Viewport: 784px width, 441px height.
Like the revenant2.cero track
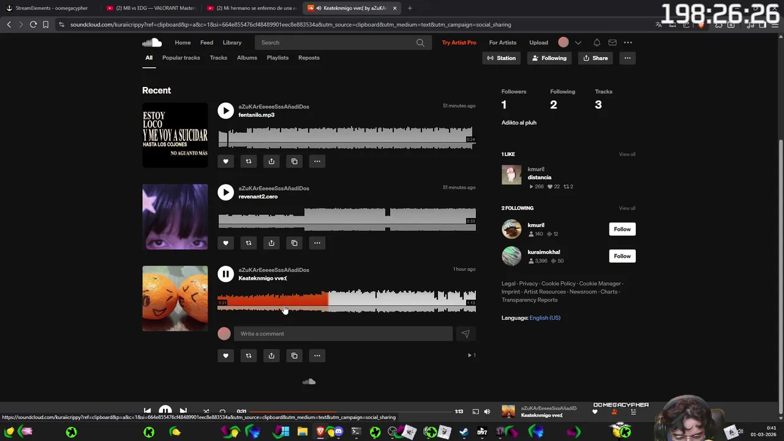225,243
